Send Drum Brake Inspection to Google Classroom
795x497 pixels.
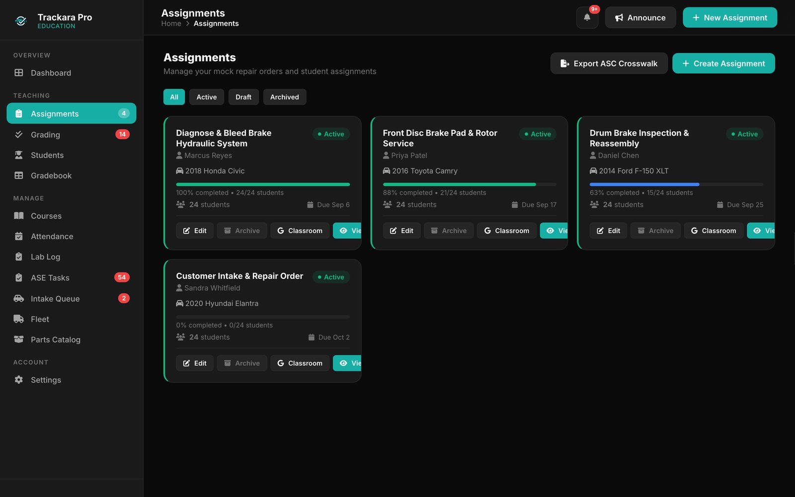tap(714, 231)
